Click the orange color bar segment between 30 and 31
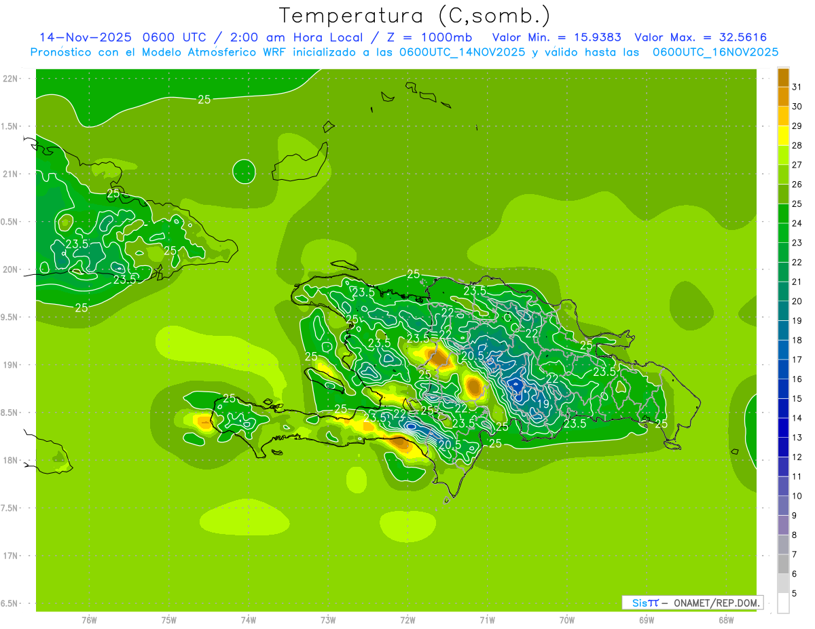This screenshot has height=629, width=815. [x=783, y=97]
